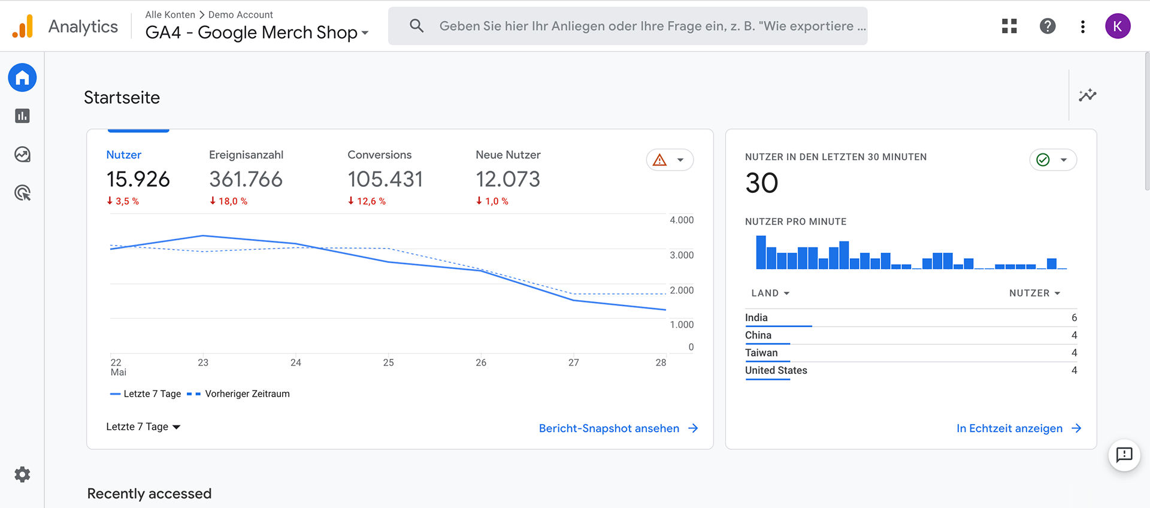Click the 3,5 % decrease indicator
The image size is (1150, 508).
[x=123, y=201]
